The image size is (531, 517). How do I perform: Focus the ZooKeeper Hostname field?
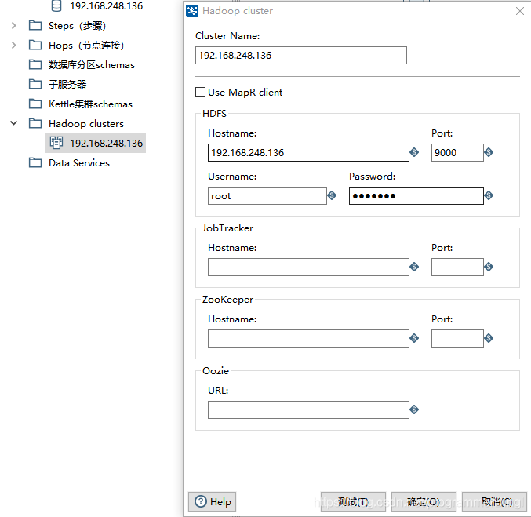pos(308,338)
